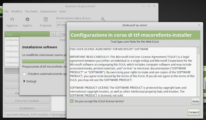Click the Applica gear icon
The image size is (206, 120).
click(x=27, y=20)
